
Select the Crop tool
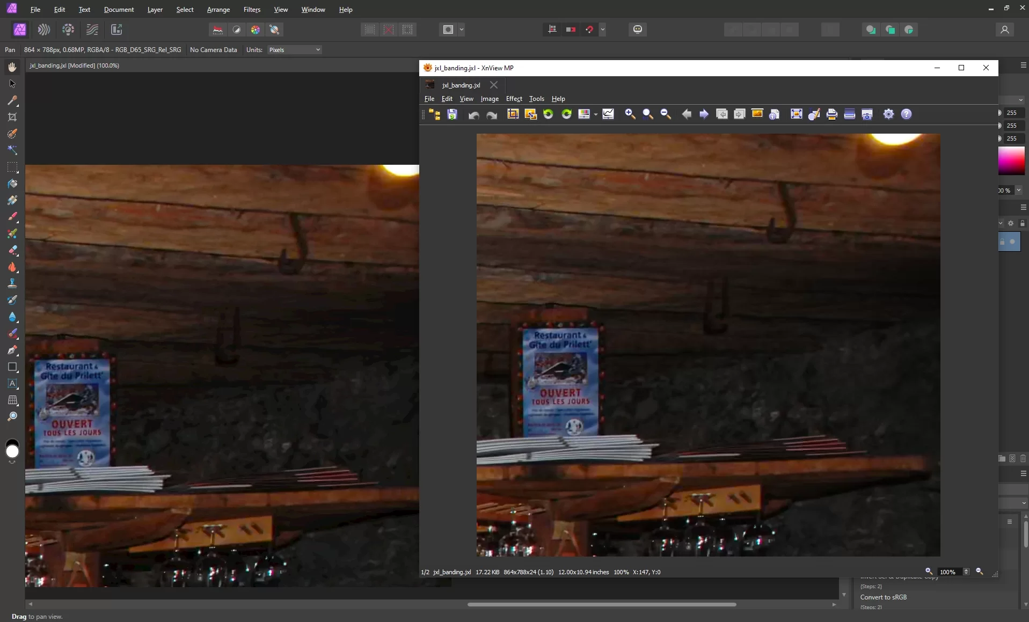click(x=12, y=117)
